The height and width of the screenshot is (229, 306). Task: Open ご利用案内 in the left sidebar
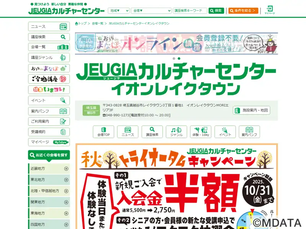pyautogui.click(x=49, y=121)
